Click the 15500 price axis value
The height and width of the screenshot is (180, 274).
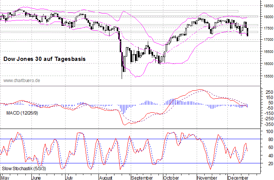[x=268, y=76]
